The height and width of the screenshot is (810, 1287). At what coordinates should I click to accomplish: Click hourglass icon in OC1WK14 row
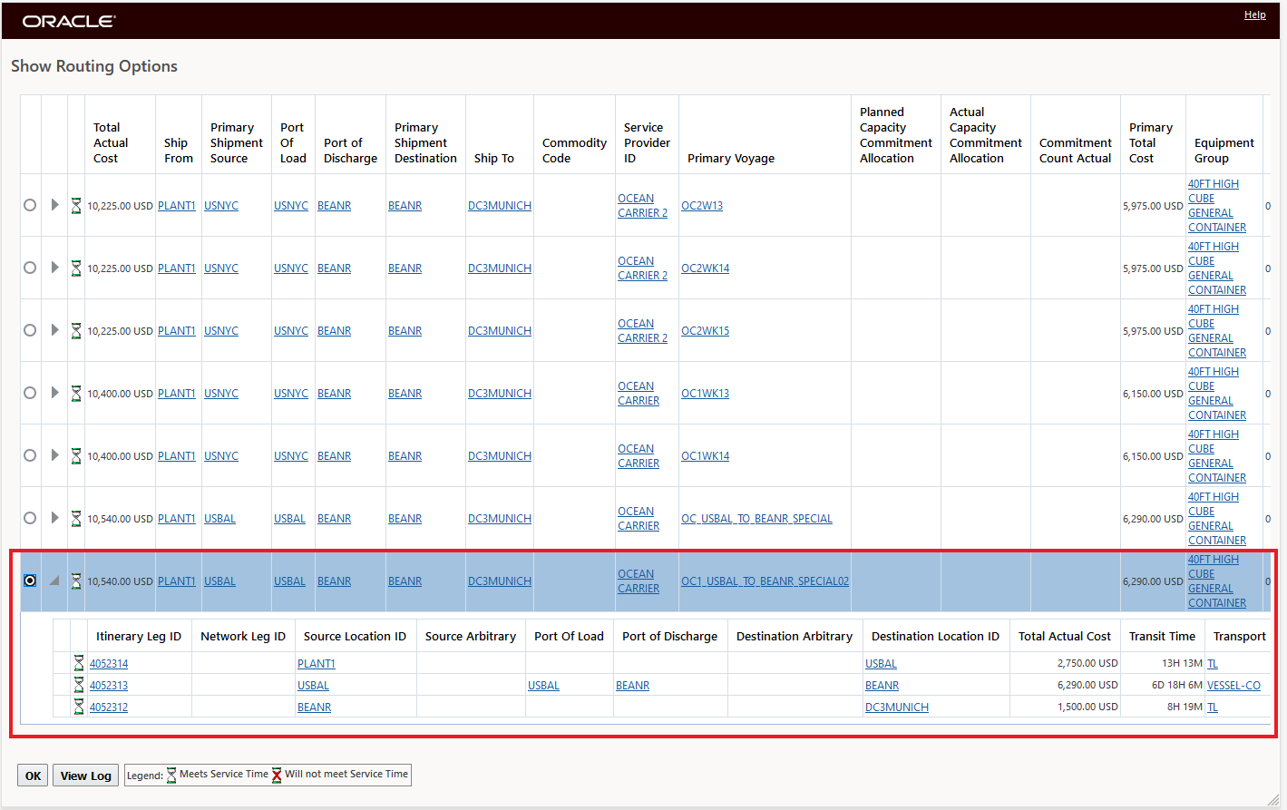76,455
